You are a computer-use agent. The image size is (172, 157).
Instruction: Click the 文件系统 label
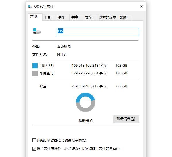[x=40, y=54]
